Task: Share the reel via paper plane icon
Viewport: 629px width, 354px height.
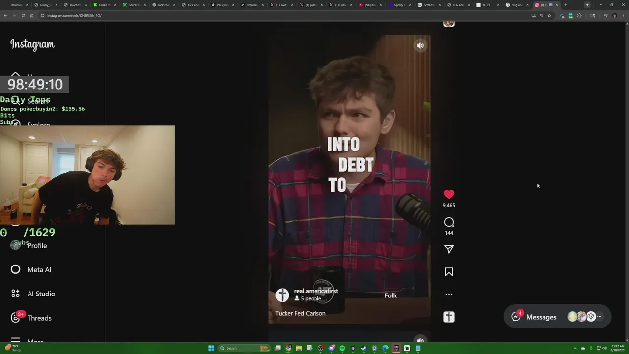Action: 449,249
